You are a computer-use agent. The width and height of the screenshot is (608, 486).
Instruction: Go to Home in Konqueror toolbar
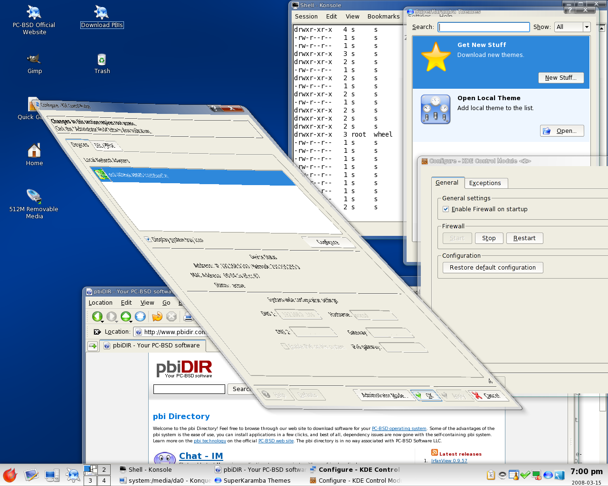[x=140, y=316]
